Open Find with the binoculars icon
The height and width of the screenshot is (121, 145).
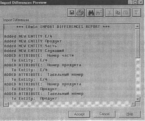(91, 12)
